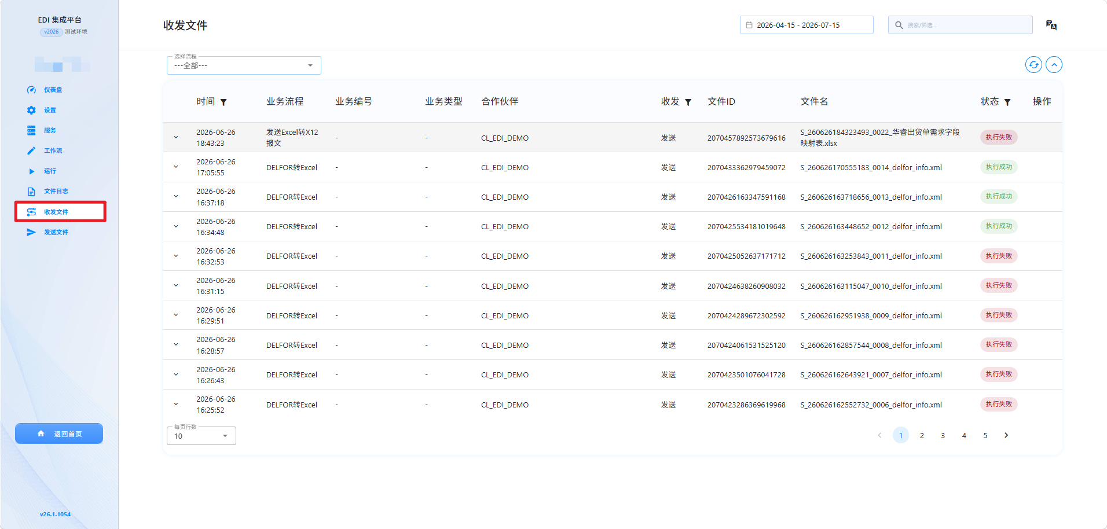Image resolution: width=1107 pixels, height=529 pixels.
Task: Click the run play-triangle icon in sidebar
Action: (x=32, y=171)
